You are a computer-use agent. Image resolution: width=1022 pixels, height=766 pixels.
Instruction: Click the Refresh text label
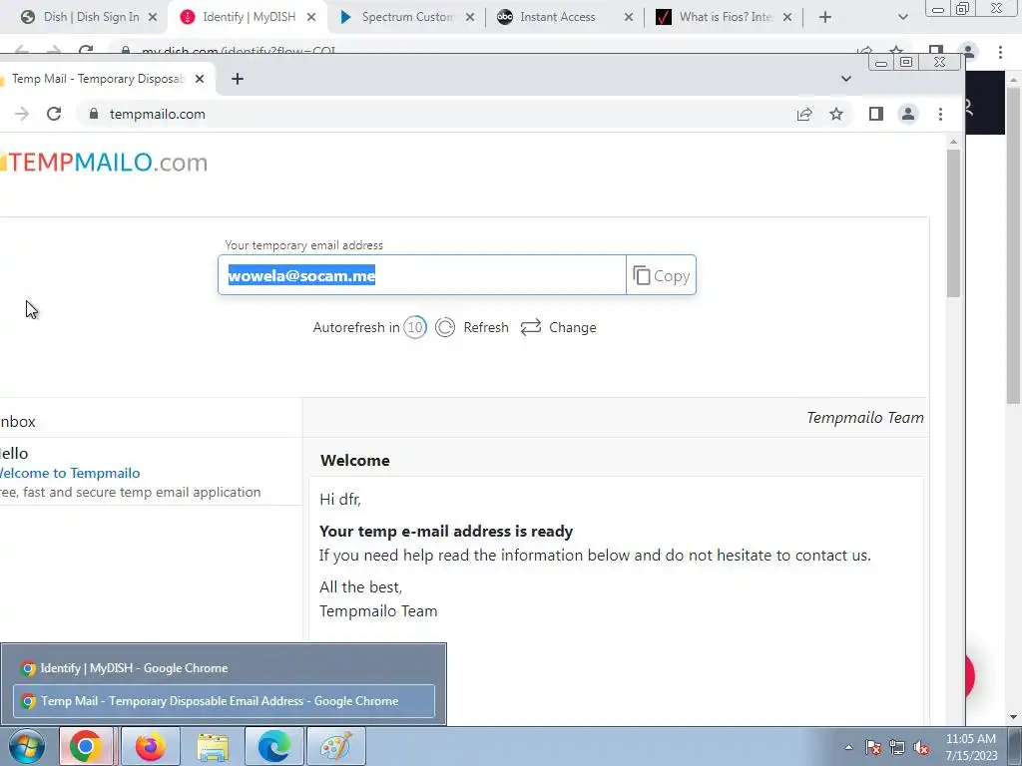486,327
